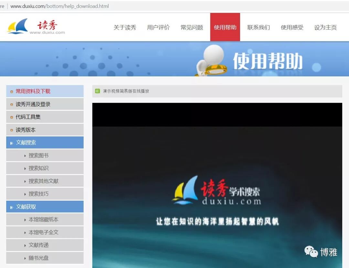This screenshot has width=349, height=268.
Task: Click 设为主页 in the top navigation
Action: click(325, 28)
